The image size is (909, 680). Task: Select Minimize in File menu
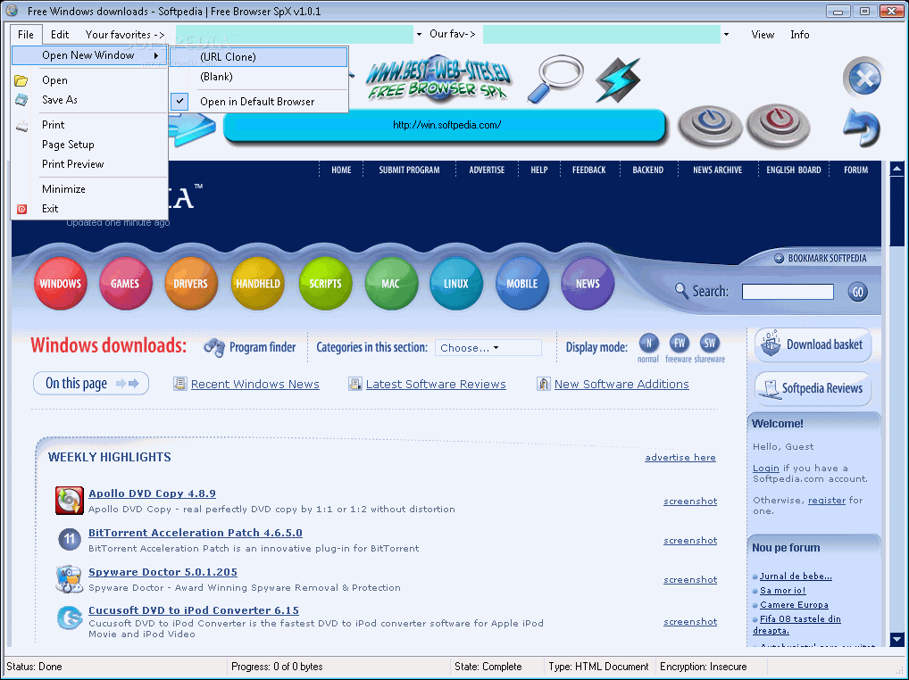tap(90, 189)
